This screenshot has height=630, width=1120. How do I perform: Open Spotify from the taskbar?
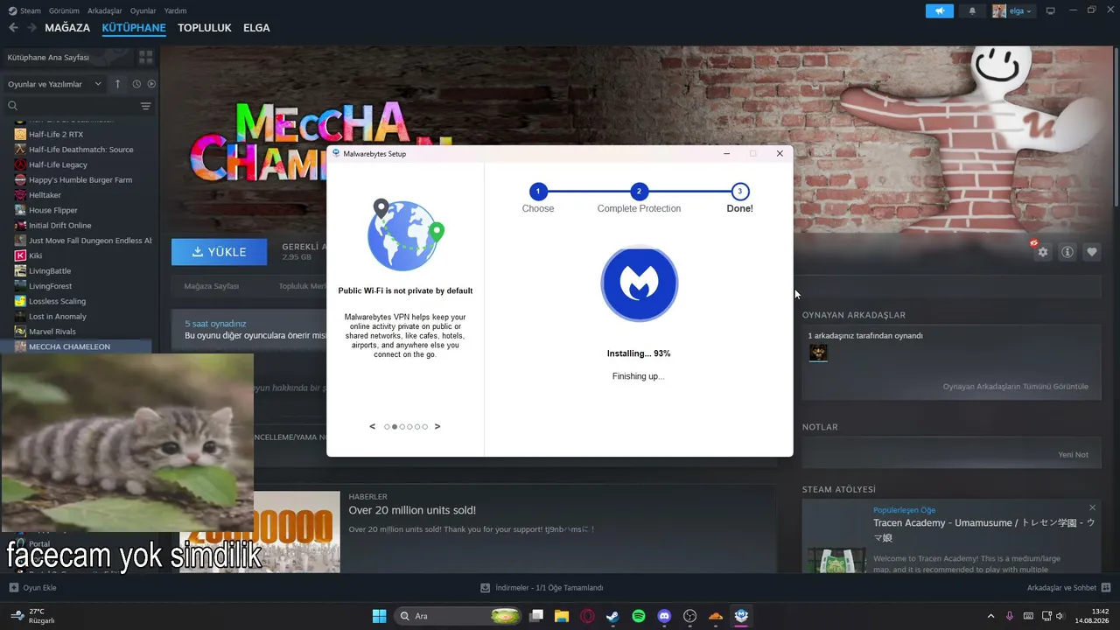click(639, 616)
